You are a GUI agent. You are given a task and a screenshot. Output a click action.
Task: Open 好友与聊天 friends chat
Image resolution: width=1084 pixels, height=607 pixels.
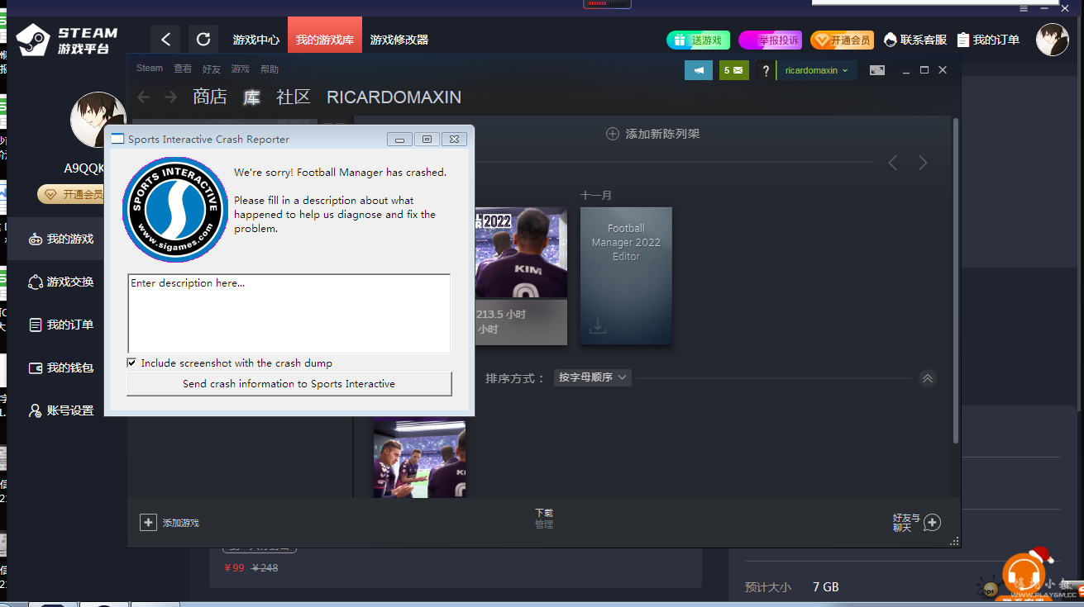[x=916, y=523]
